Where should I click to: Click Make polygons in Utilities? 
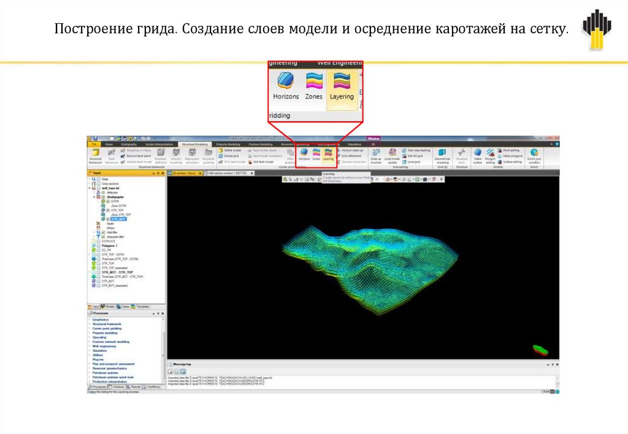coord(510,156)
